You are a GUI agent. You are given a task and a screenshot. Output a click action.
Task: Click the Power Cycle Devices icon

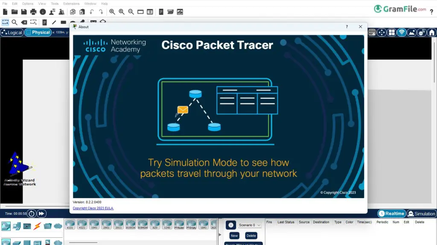point(31,214)
